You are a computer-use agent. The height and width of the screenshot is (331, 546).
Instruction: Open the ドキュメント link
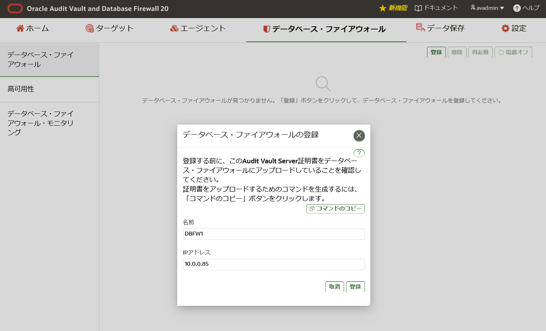[x=441, y=8]
